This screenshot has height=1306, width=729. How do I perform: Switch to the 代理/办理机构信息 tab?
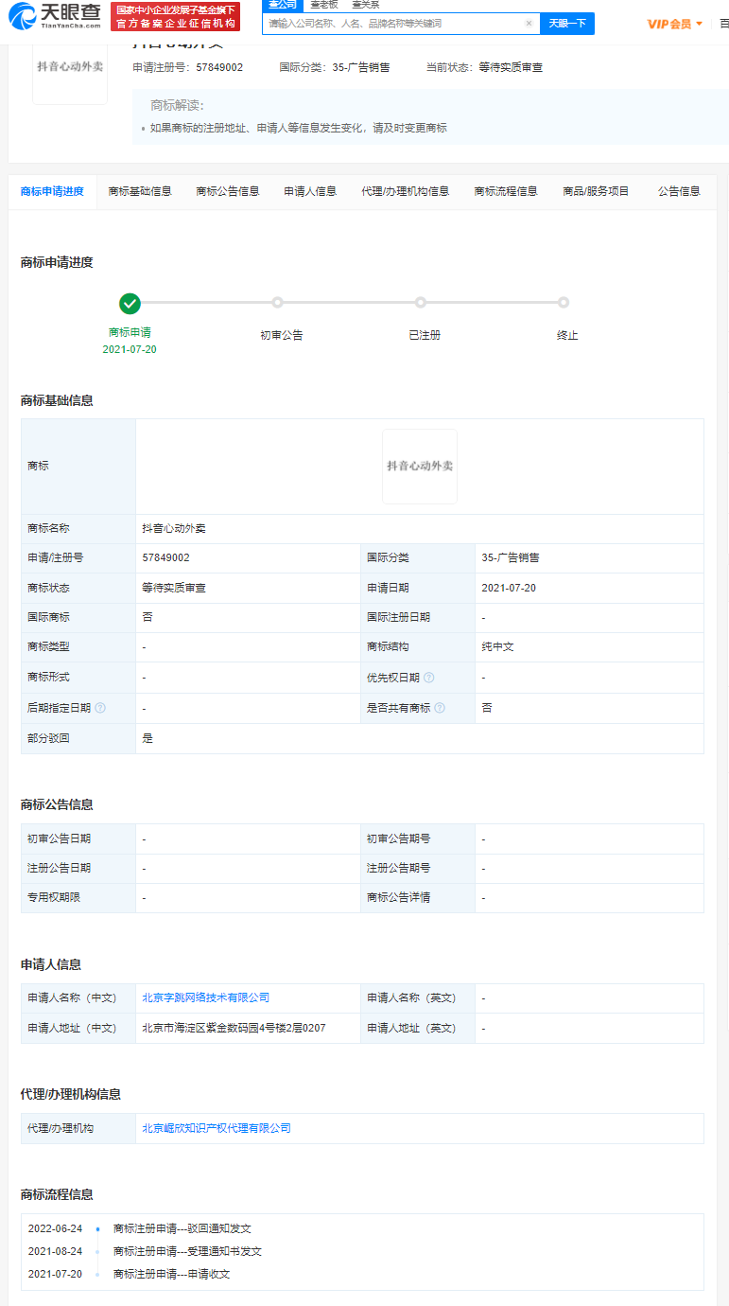coord(406,191)
